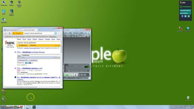
Task: Click the white window icon on the taskbar
Action: tap(28, 107)
